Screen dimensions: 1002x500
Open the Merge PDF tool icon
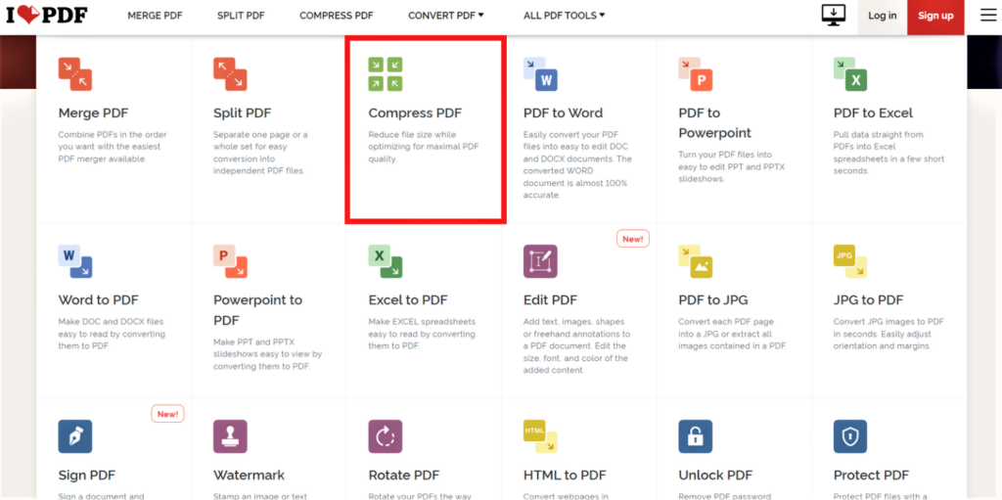coord(75,74)
